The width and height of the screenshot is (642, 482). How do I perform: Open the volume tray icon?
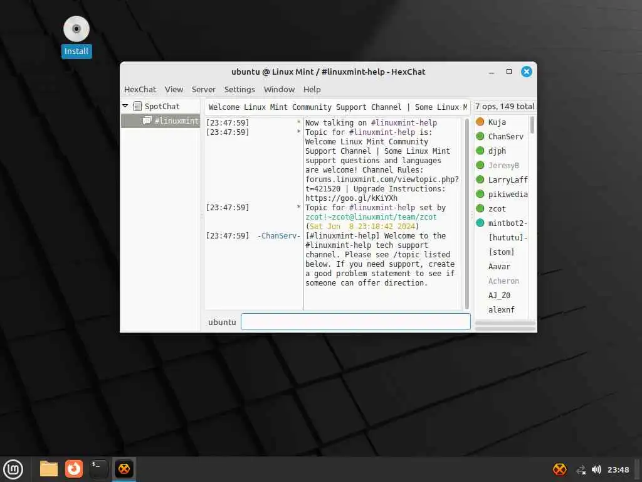click(596, 469)
